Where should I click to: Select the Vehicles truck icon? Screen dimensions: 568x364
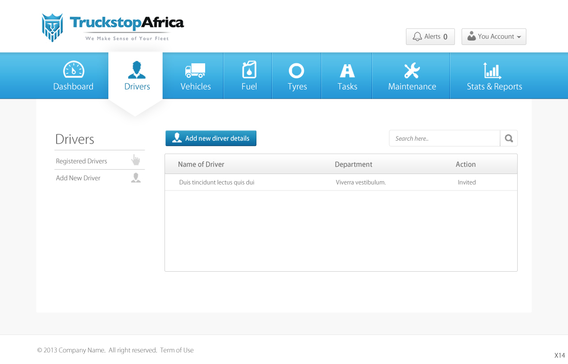coord(195,71)
